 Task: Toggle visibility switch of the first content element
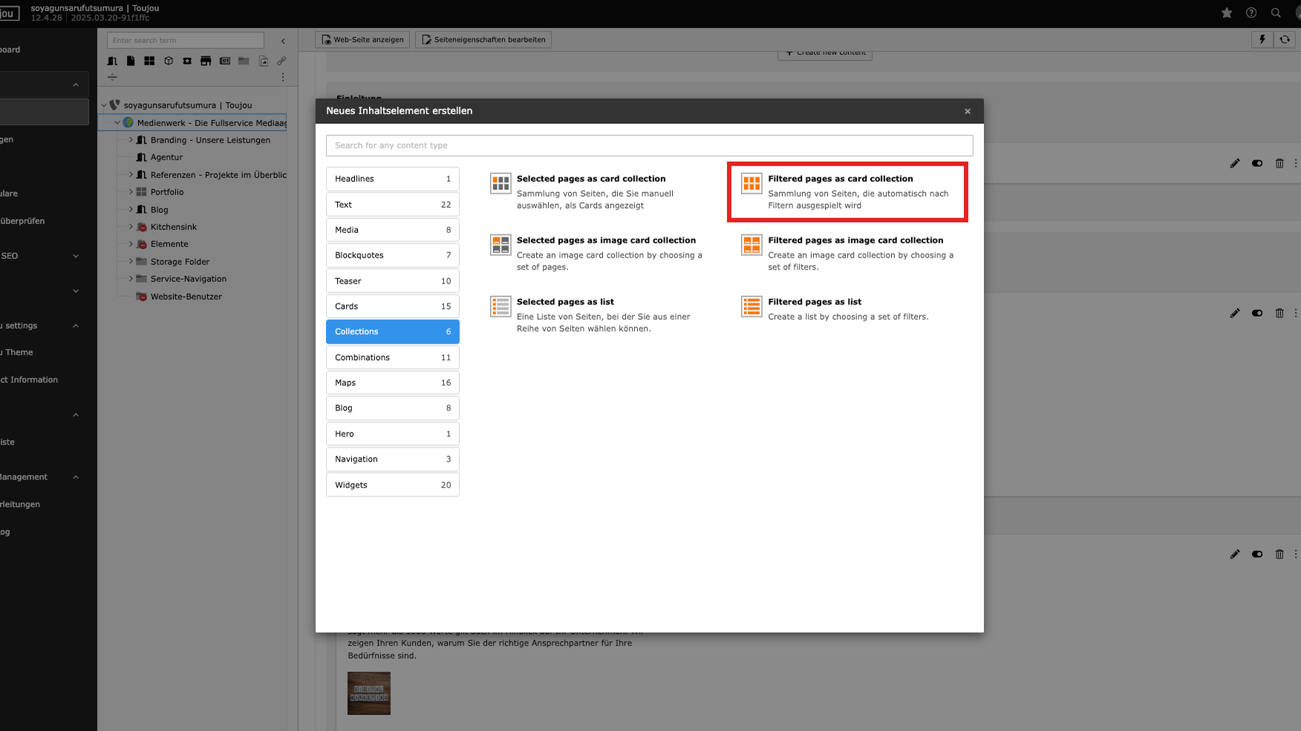click(1257, 163)
